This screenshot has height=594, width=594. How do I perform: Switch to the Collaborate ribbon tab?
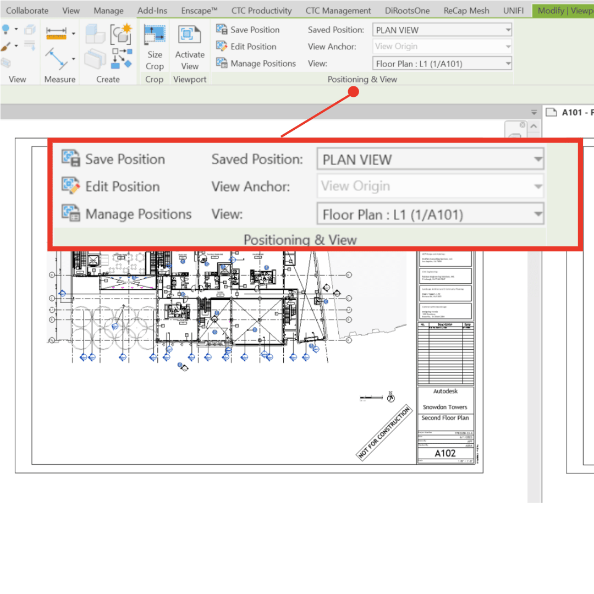pyautogui.click(x=27, y=10)
